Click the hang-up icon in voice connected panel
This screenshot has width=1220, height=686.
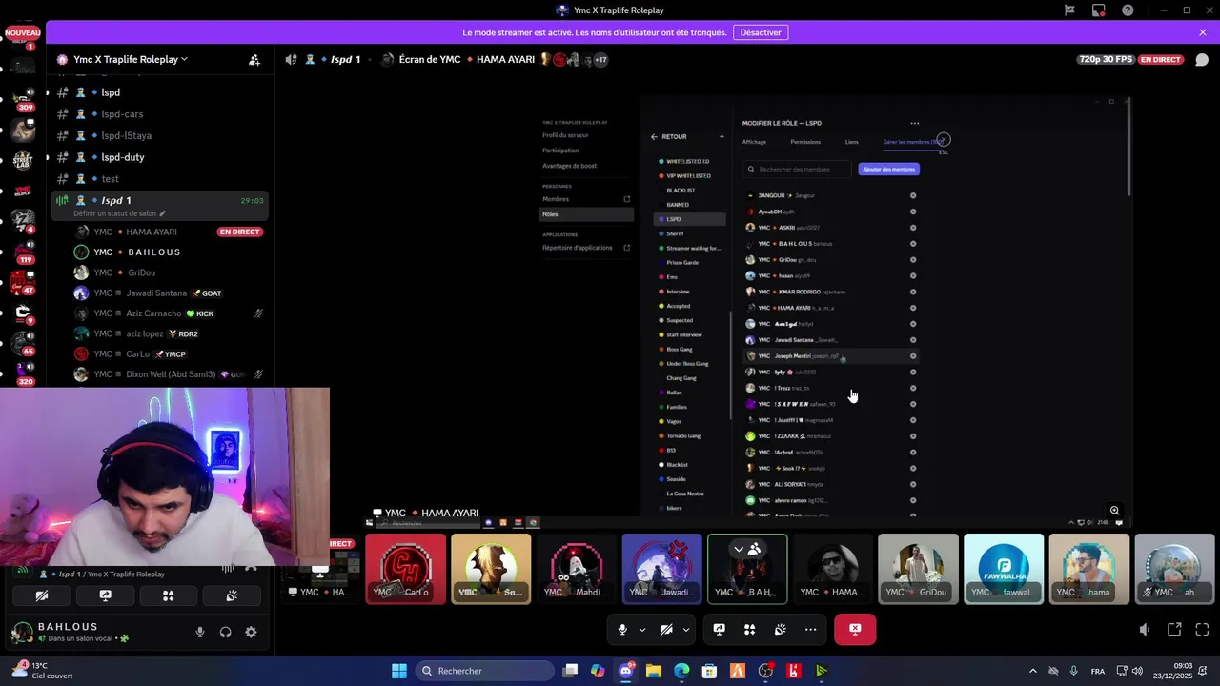(x=251, y=568)
